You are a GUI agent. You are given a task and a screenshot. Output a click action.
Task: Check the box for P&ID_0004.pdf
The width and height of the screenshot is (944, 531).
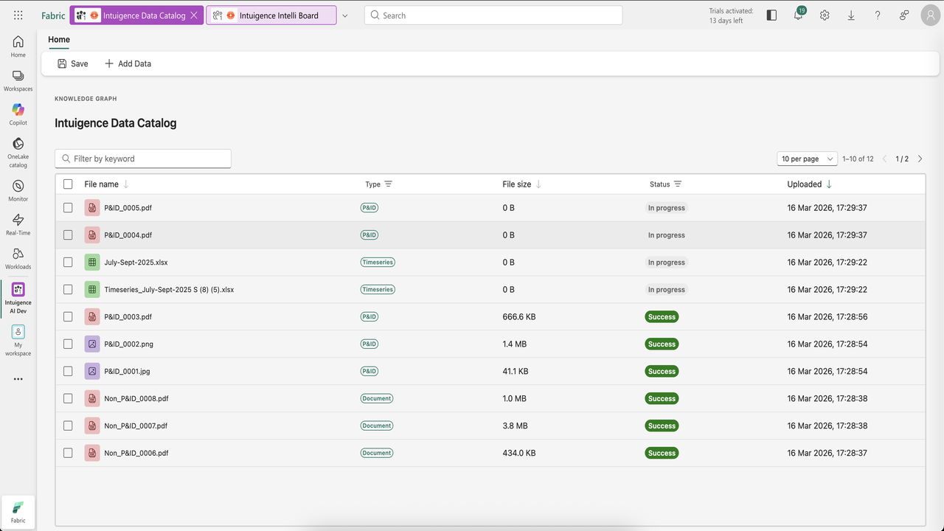68,235
